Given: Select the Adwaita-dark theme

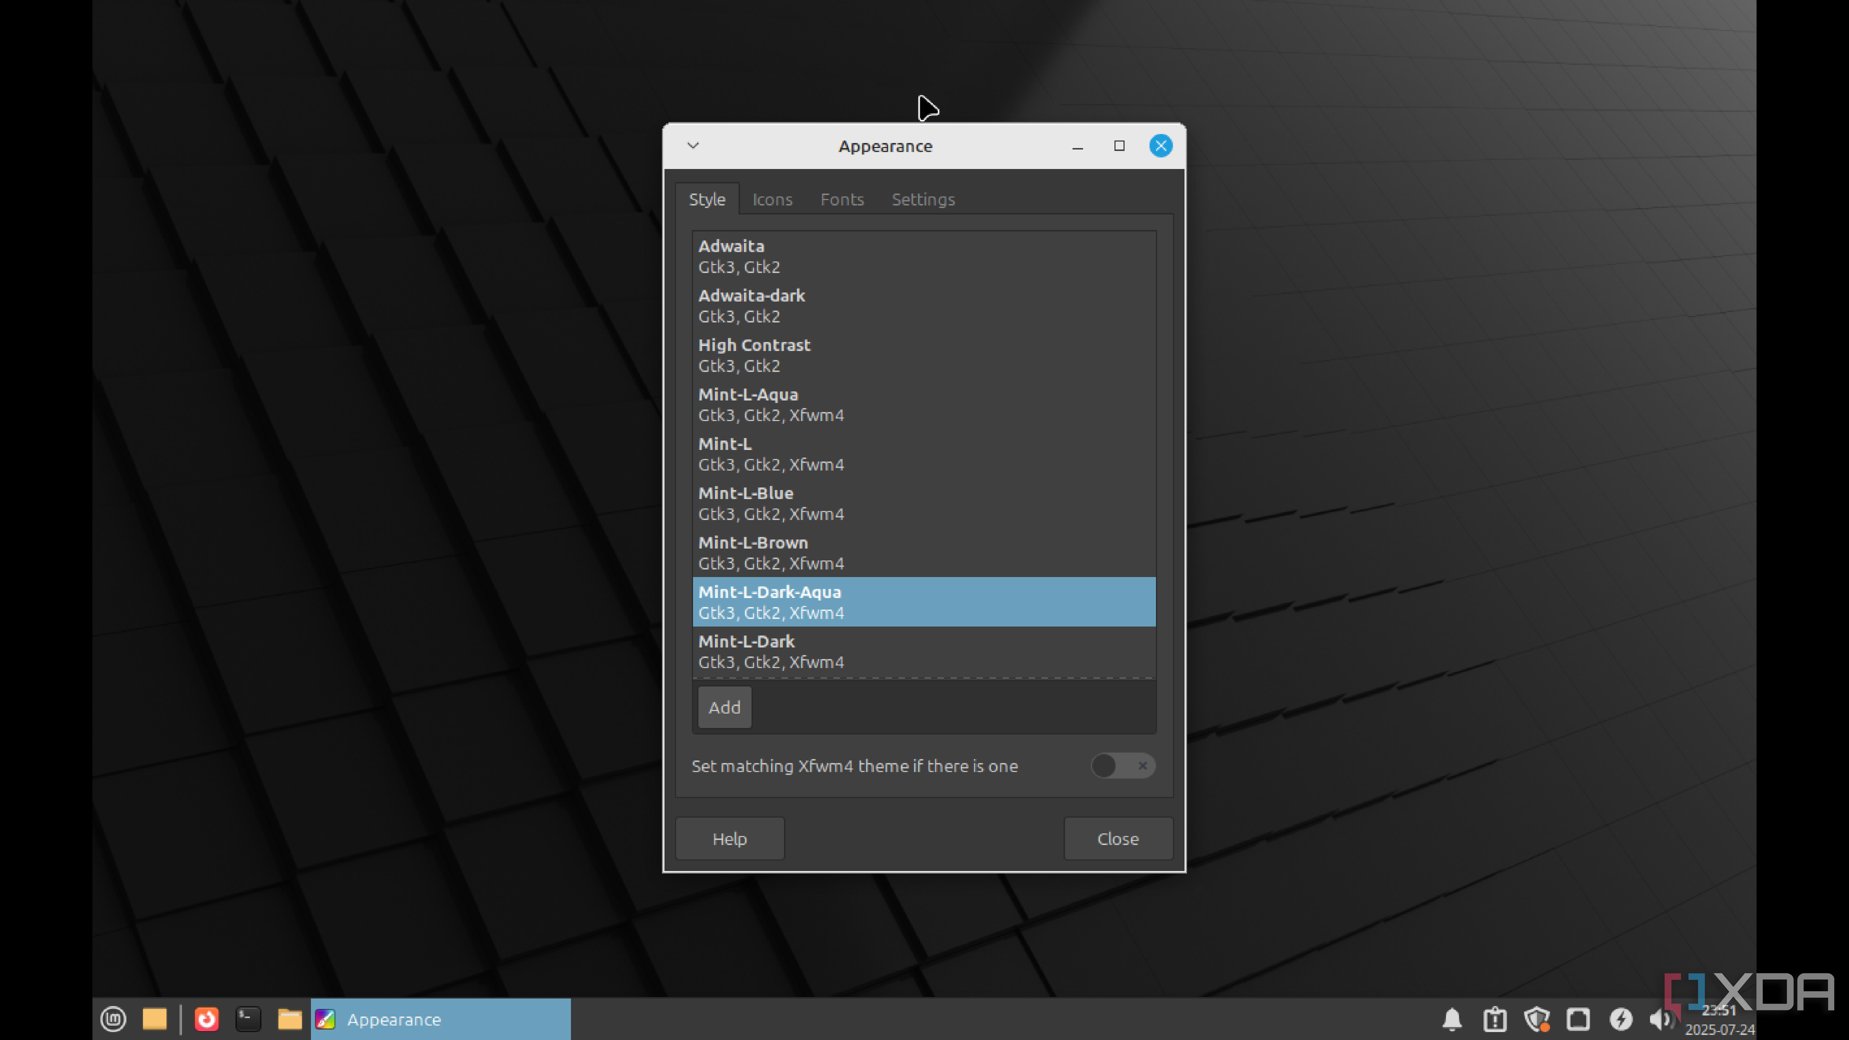Looking at the screenshot, I should click(924, 306).
